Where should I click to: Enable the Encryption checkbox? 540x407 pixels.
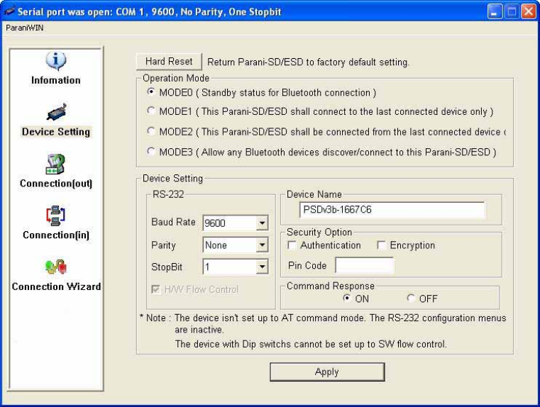pyautogui.click(x=381, y=245)
